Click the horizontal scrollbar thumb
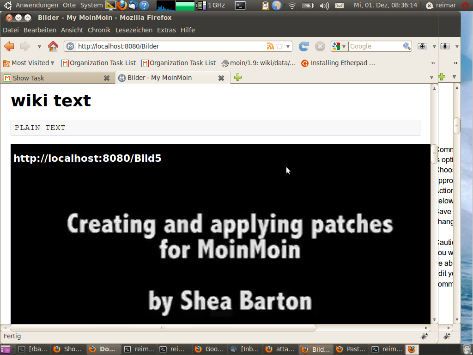 coord(163,328)
